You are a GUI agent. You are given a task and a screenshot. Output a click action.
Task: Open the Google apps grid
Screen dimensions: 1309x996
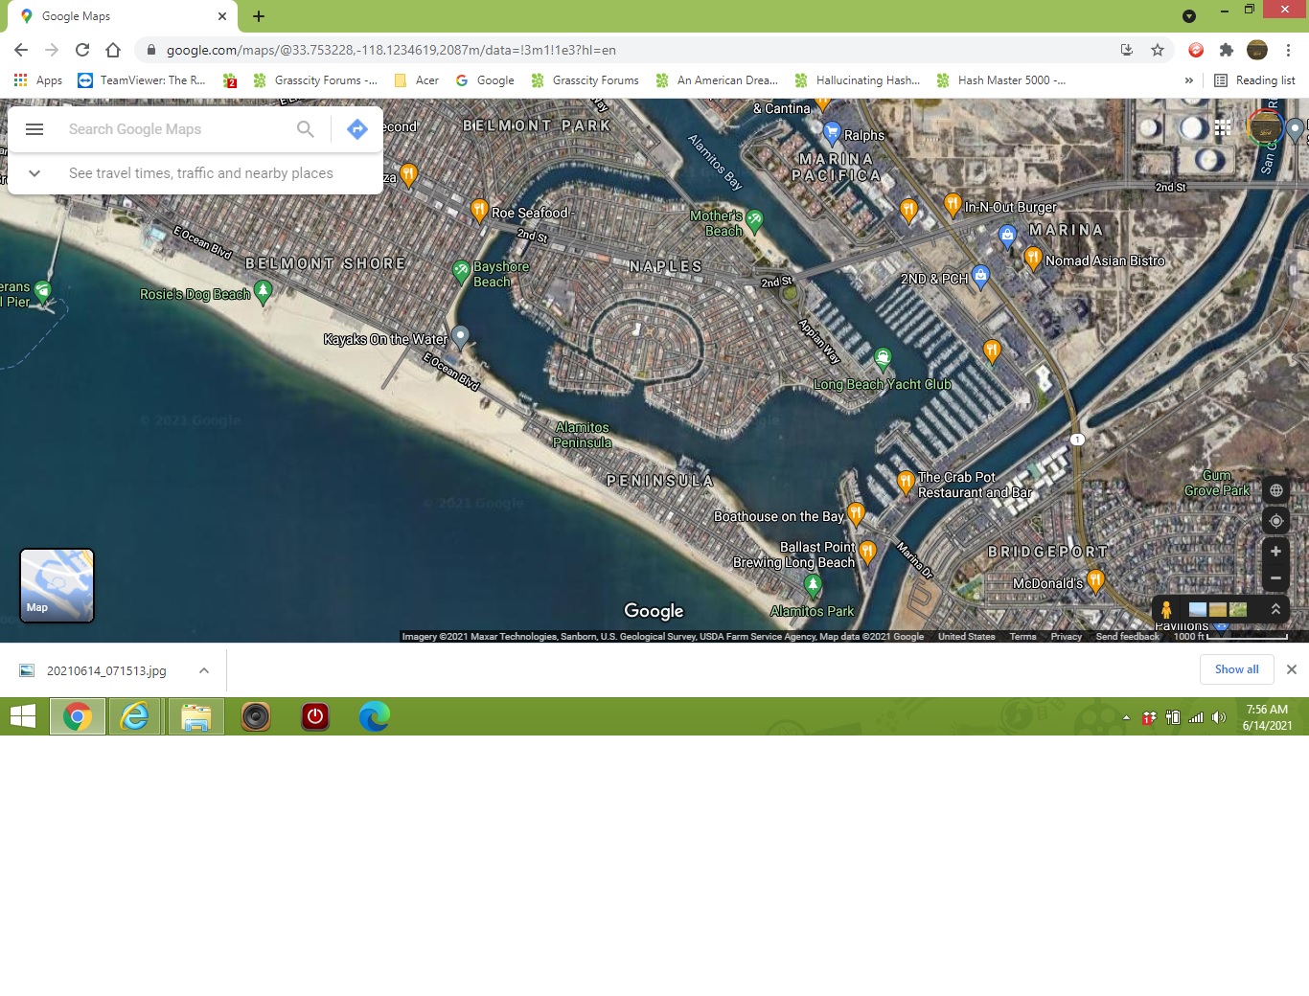(x=1223, y=127)
